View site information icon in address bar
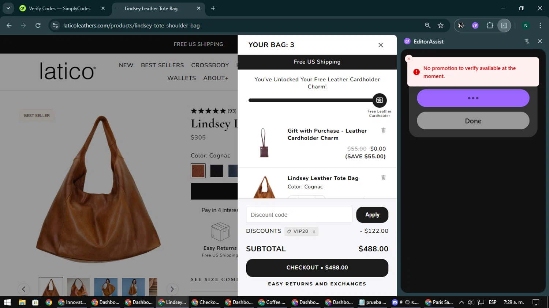The width and height of the screenshot is (549, 308). (55, 26)
